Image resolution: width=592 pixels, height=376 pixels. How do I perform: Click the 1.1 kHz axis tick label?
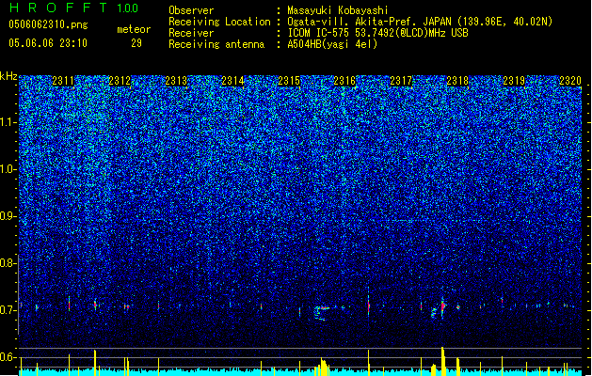point(8,122)
